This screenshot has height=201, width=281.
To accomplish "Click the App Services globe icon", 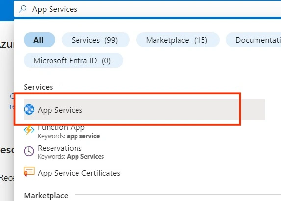I will 29,109.
